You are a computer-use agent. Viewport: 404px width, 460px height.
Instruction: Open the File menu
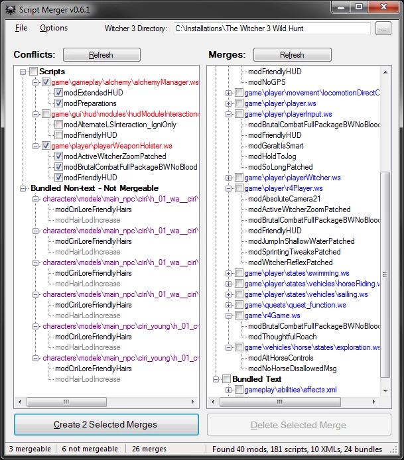point(21,29)
